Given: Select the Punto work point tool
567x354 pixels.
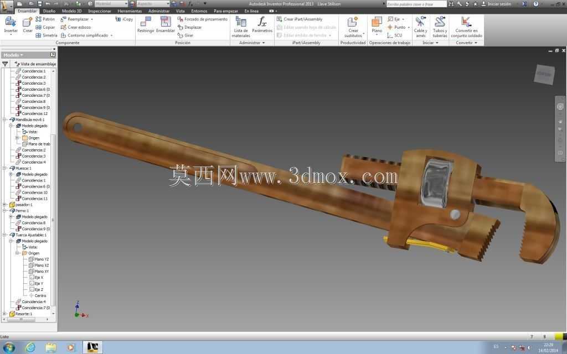Looking at the screenshot, I should pos(396,27).
